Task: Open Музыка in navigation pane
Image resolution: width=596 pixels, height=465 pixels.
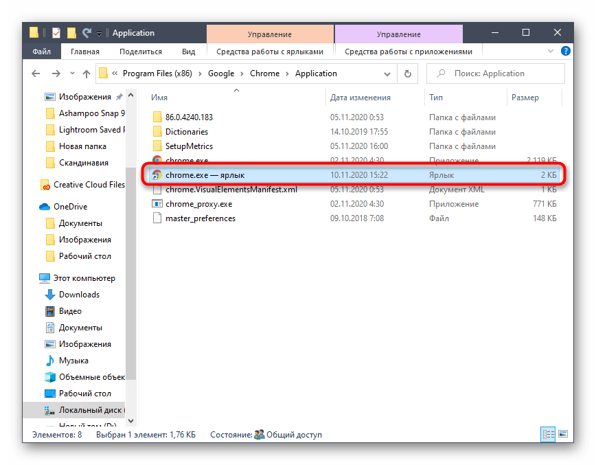Action: pyautogui.click(x=73, y=361)
